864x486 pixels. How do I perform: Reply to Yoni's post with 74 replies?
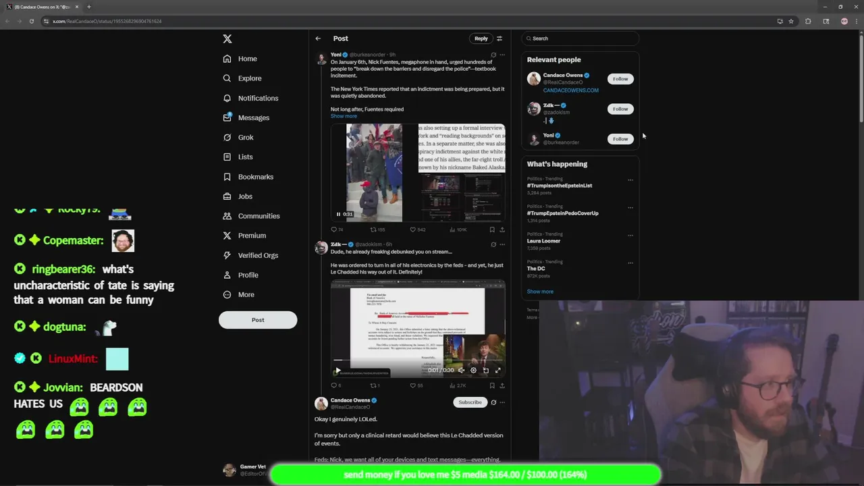click(336, 230)
